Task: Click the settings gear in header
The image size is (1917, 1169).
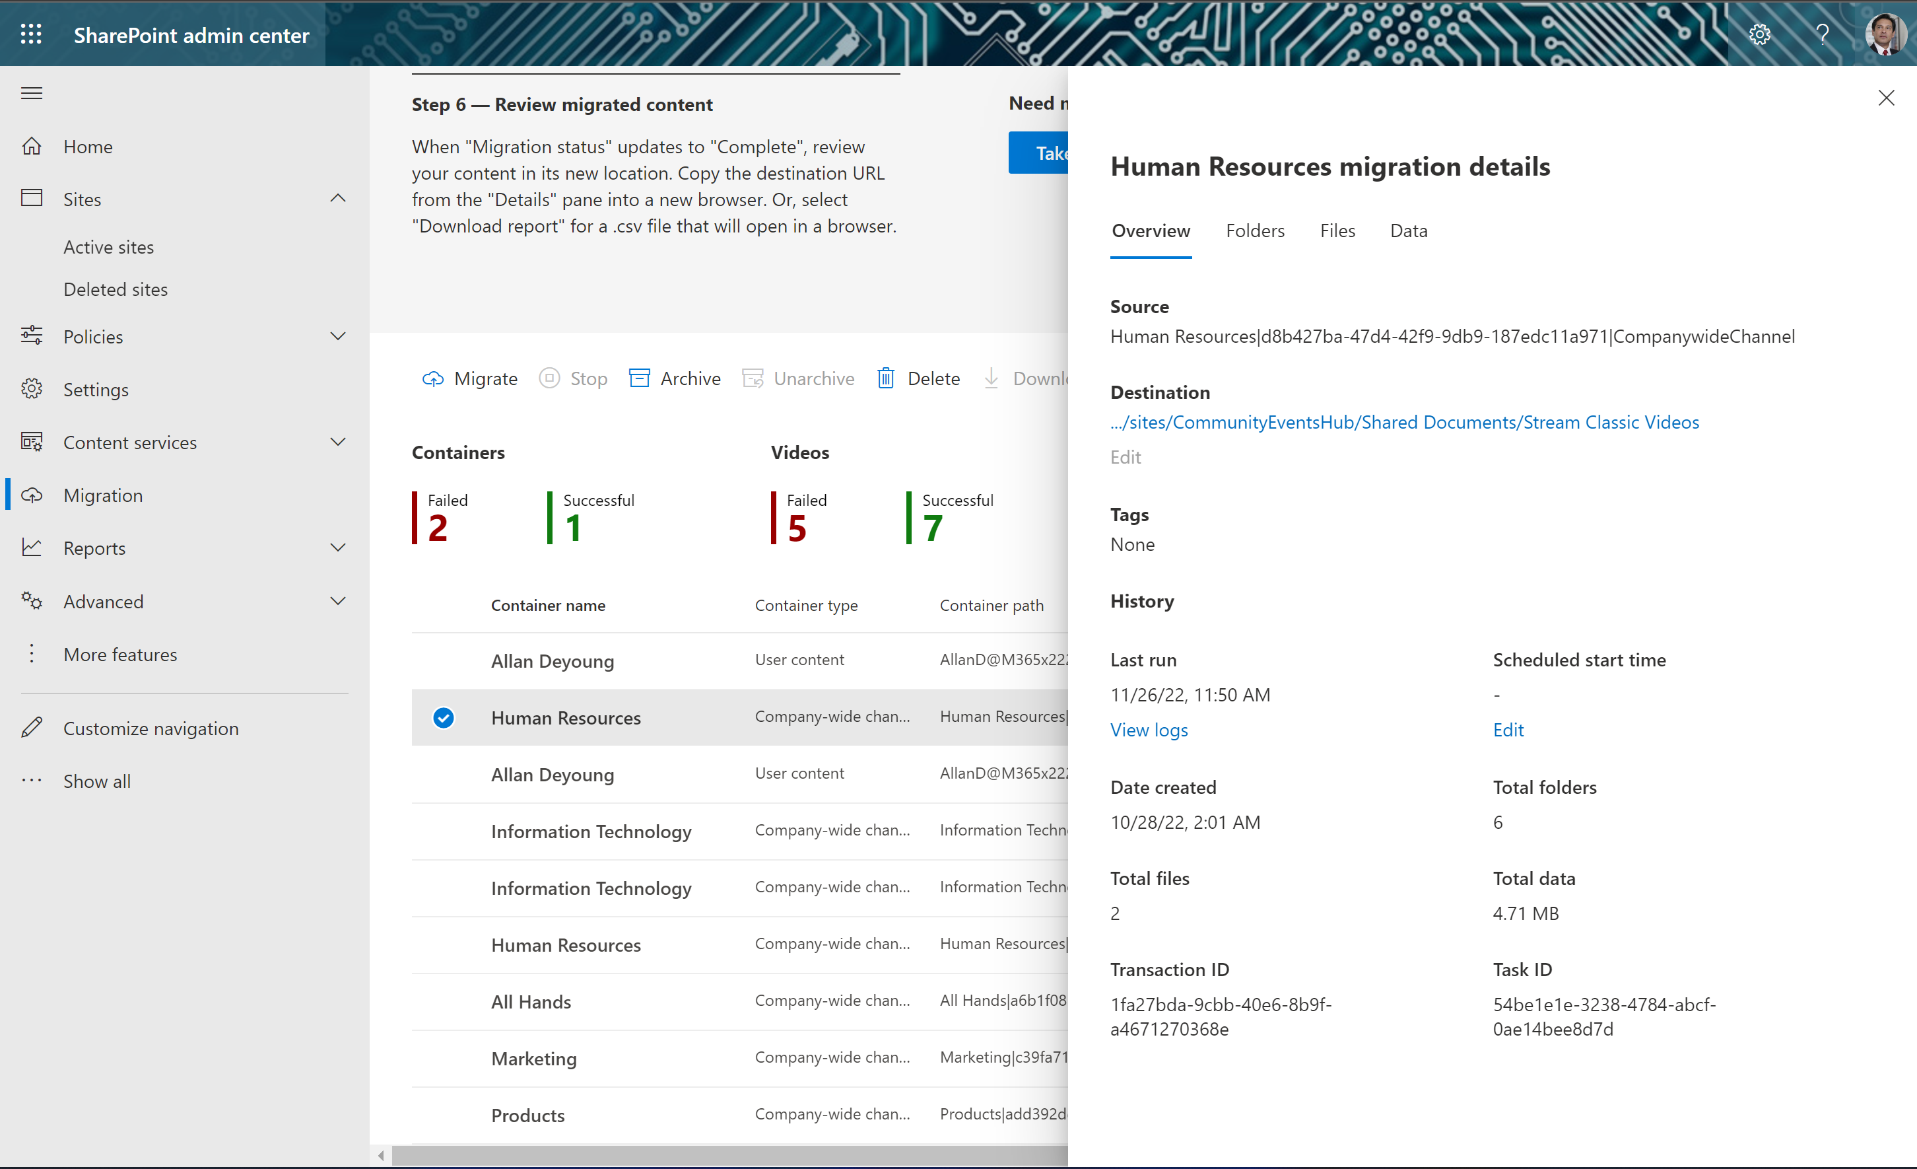Action: (1759, 34)
